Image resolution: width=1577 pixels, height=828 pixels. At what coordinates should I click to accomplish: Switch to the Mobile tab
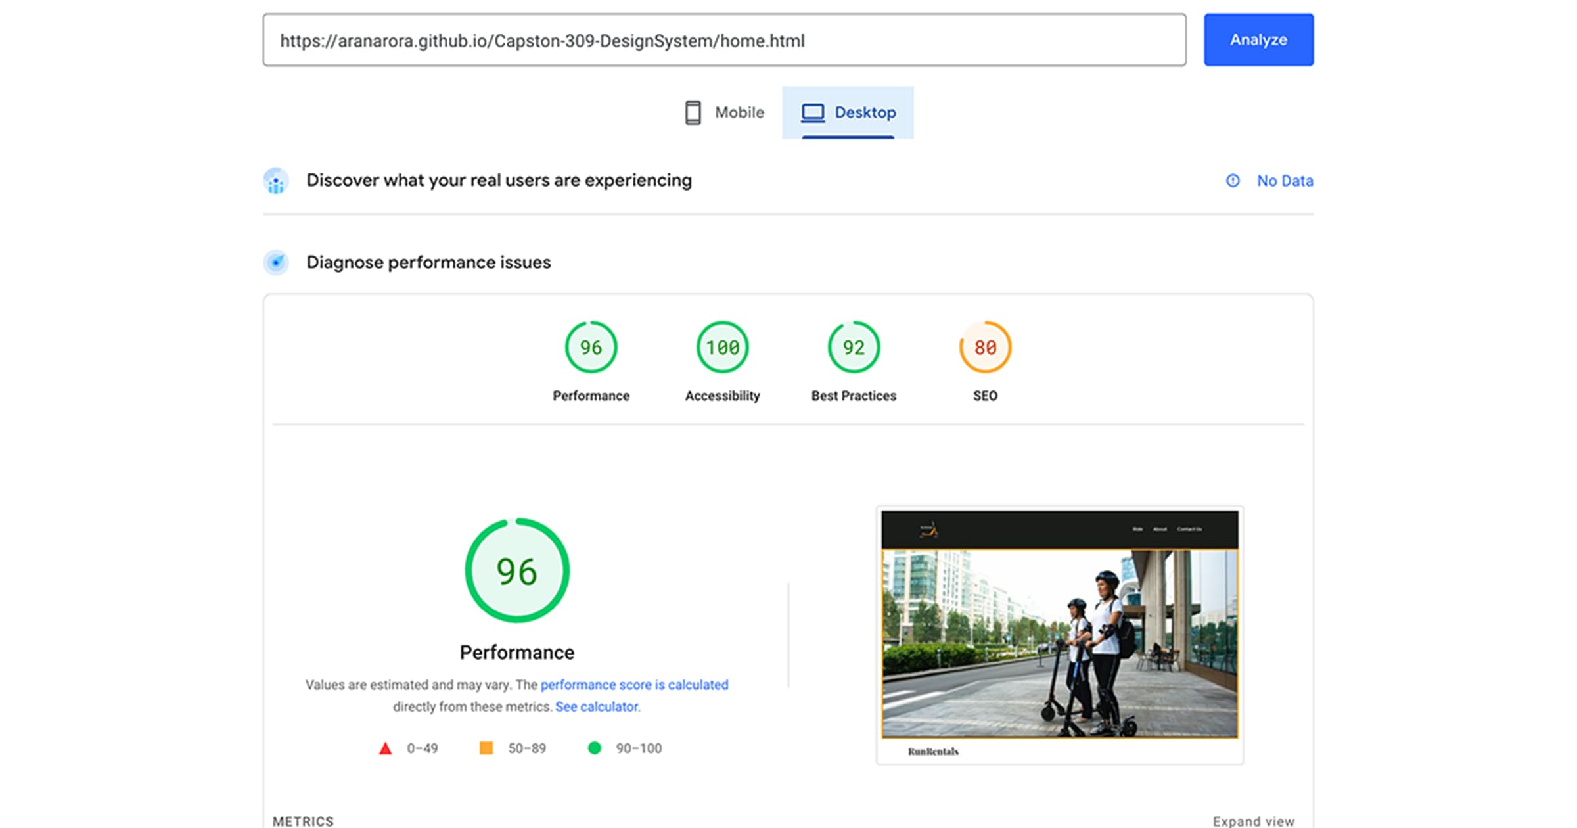click(x=724, y=112)
